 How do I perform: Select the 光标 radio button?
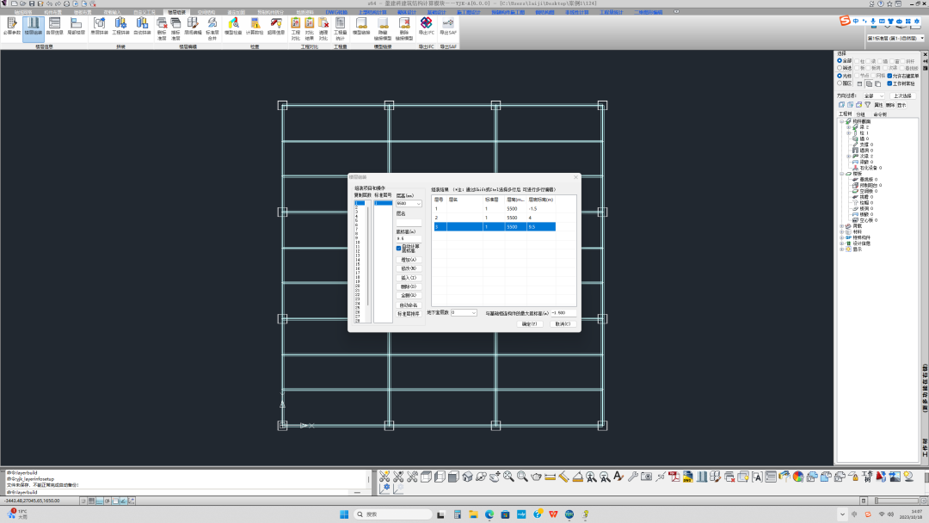[840, 76]
